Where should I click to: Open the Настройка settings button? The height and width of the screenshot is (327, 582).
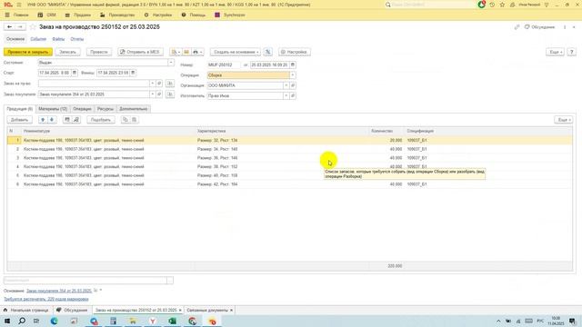click(x=295, y=52)
